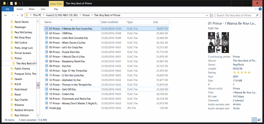Image resolution: width=264 pixels, height=124 pixels.
Task: Click Radiohead folder icon in sidebar
Action: point(12,89)
